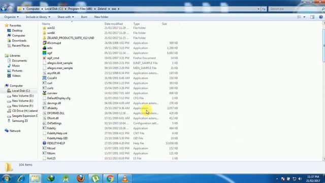Select the adix application icon
Screen dimensions: 325x183
point(44,48)
